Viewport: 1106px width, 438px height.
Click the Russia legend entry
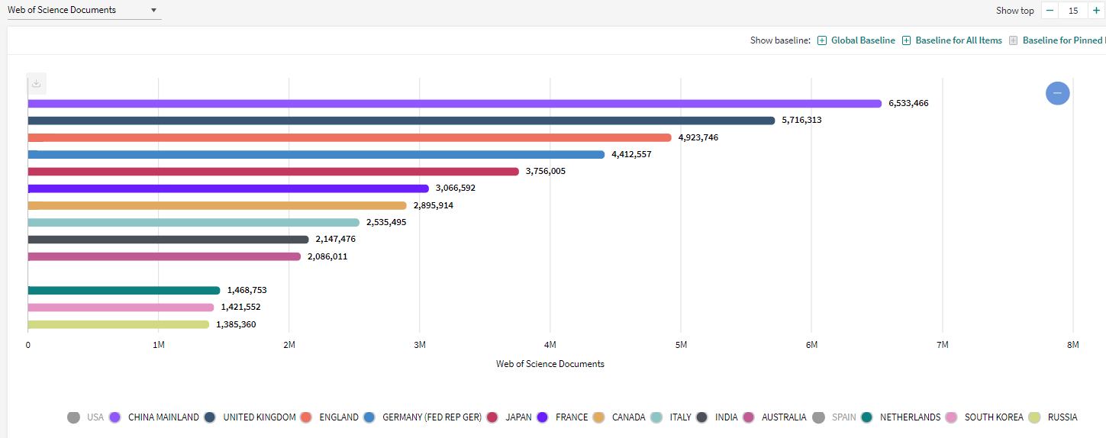(1054, 417)
